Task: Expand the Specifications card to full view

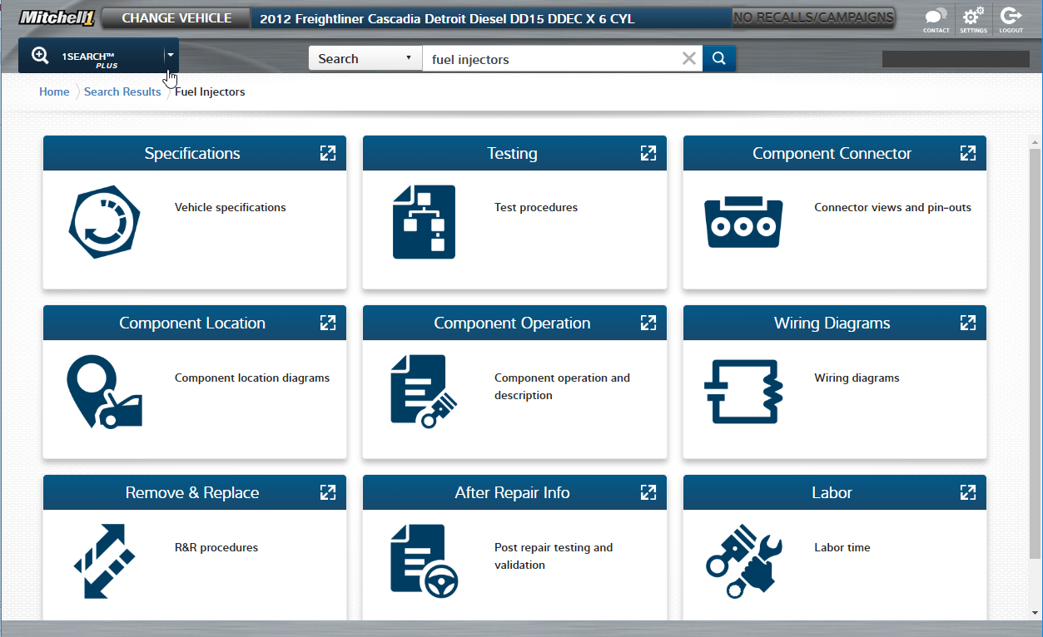Action: tap(327, 153)
